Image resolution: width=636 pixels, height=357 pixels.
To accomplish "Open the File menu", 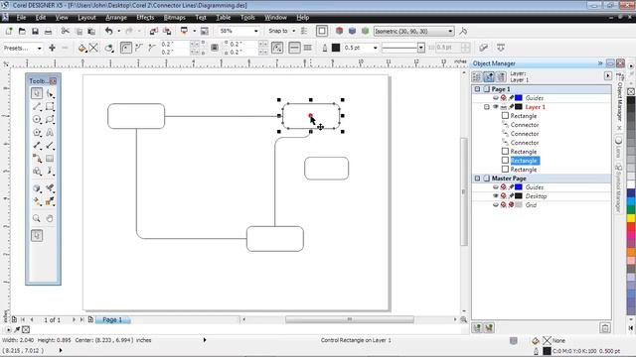I will [x=21, y=18].
